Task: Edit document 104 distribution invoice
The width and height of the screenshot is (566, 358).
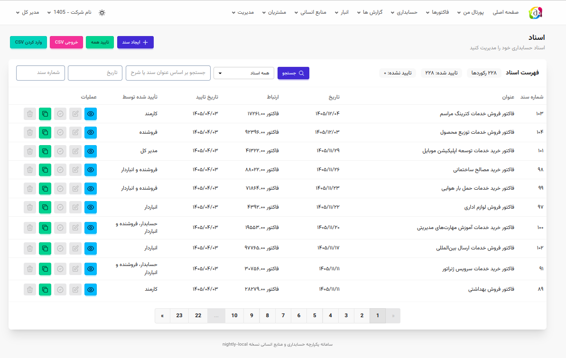Action: point(75,132)
